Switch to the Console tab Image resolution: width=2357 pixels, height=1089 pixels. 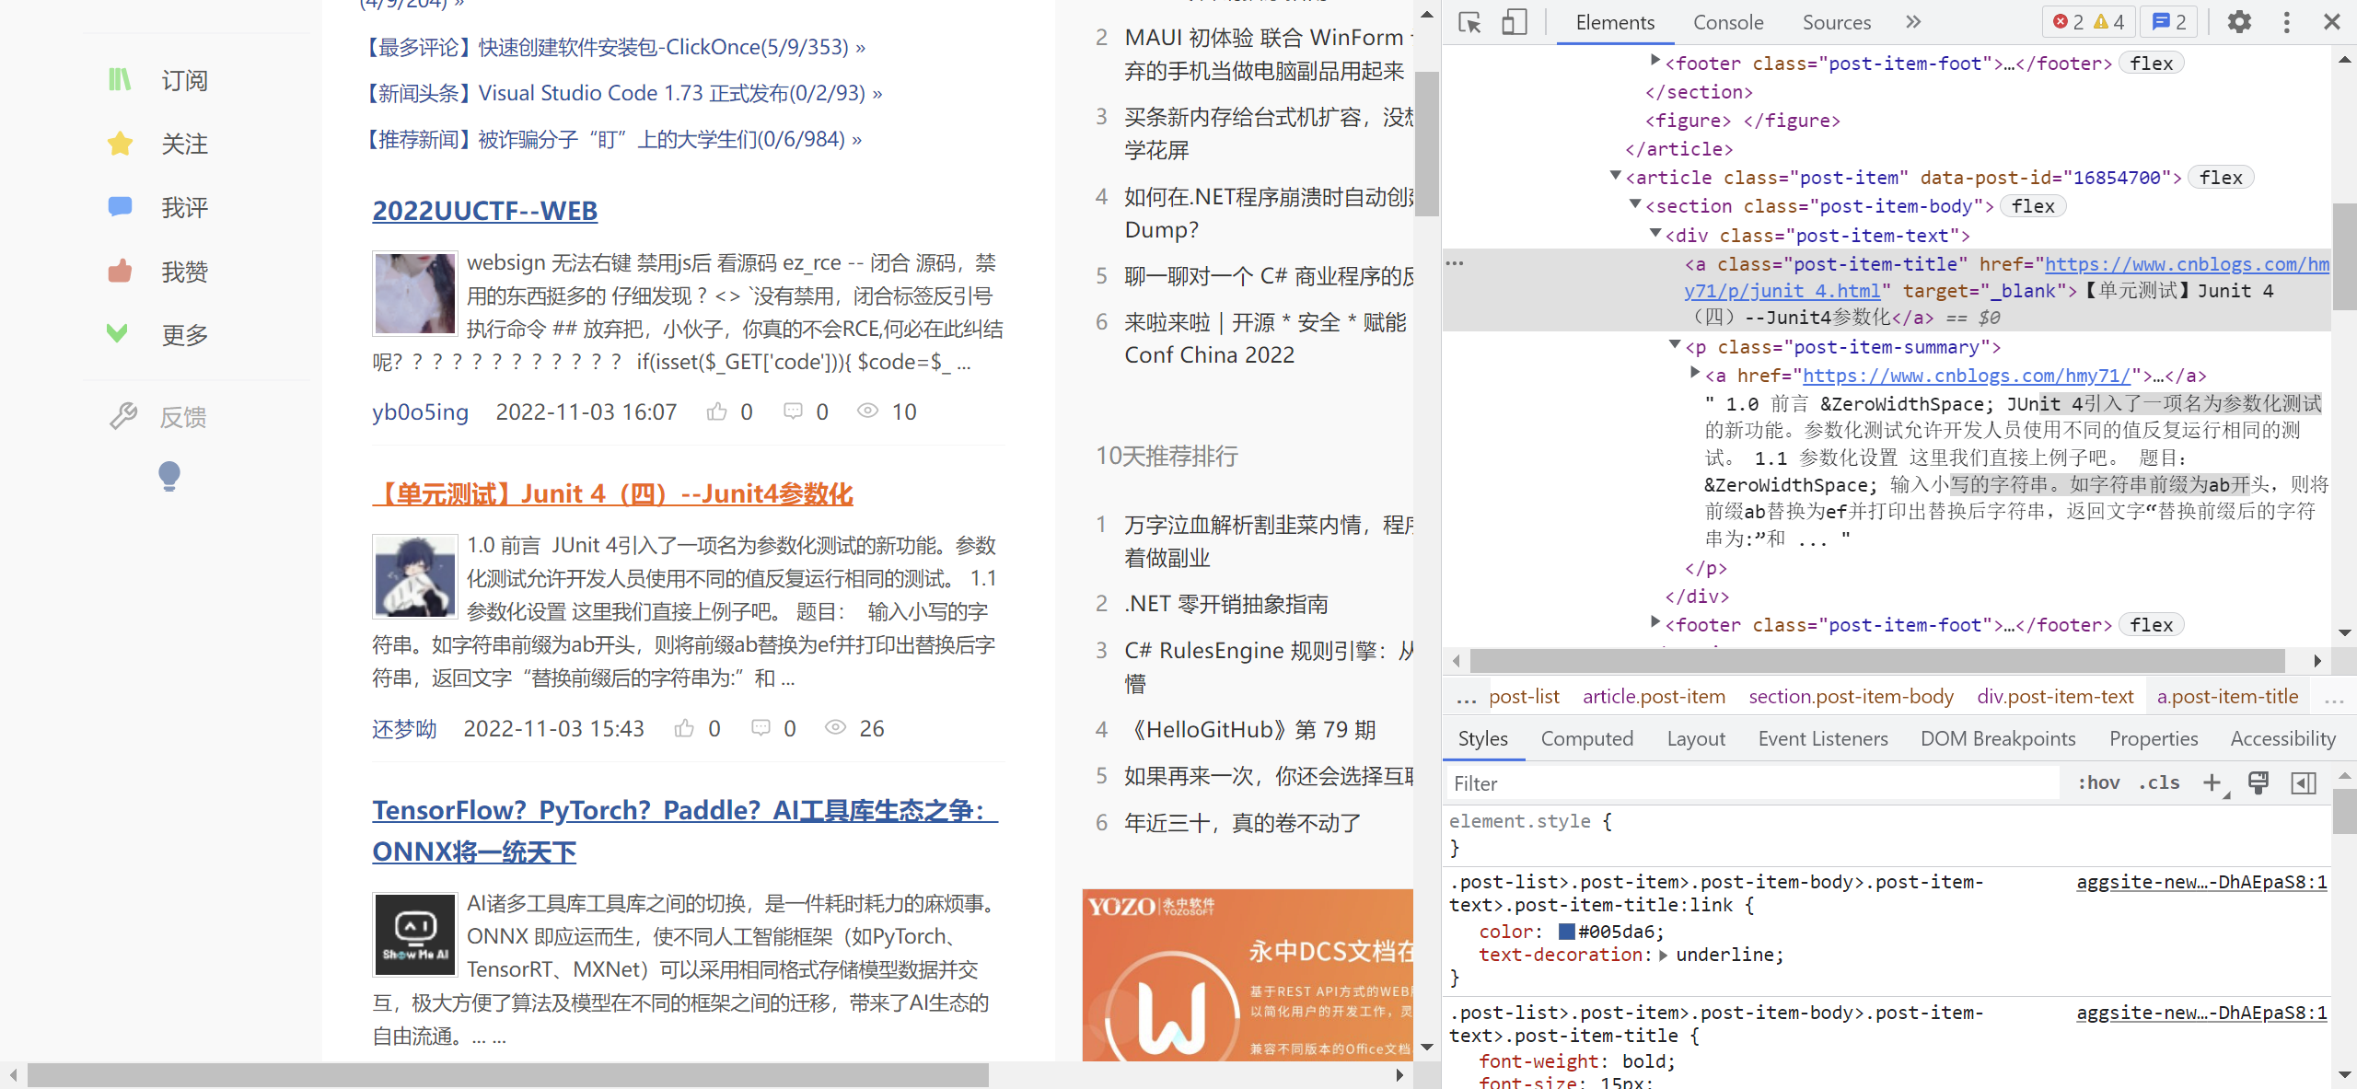[1727, 22]
